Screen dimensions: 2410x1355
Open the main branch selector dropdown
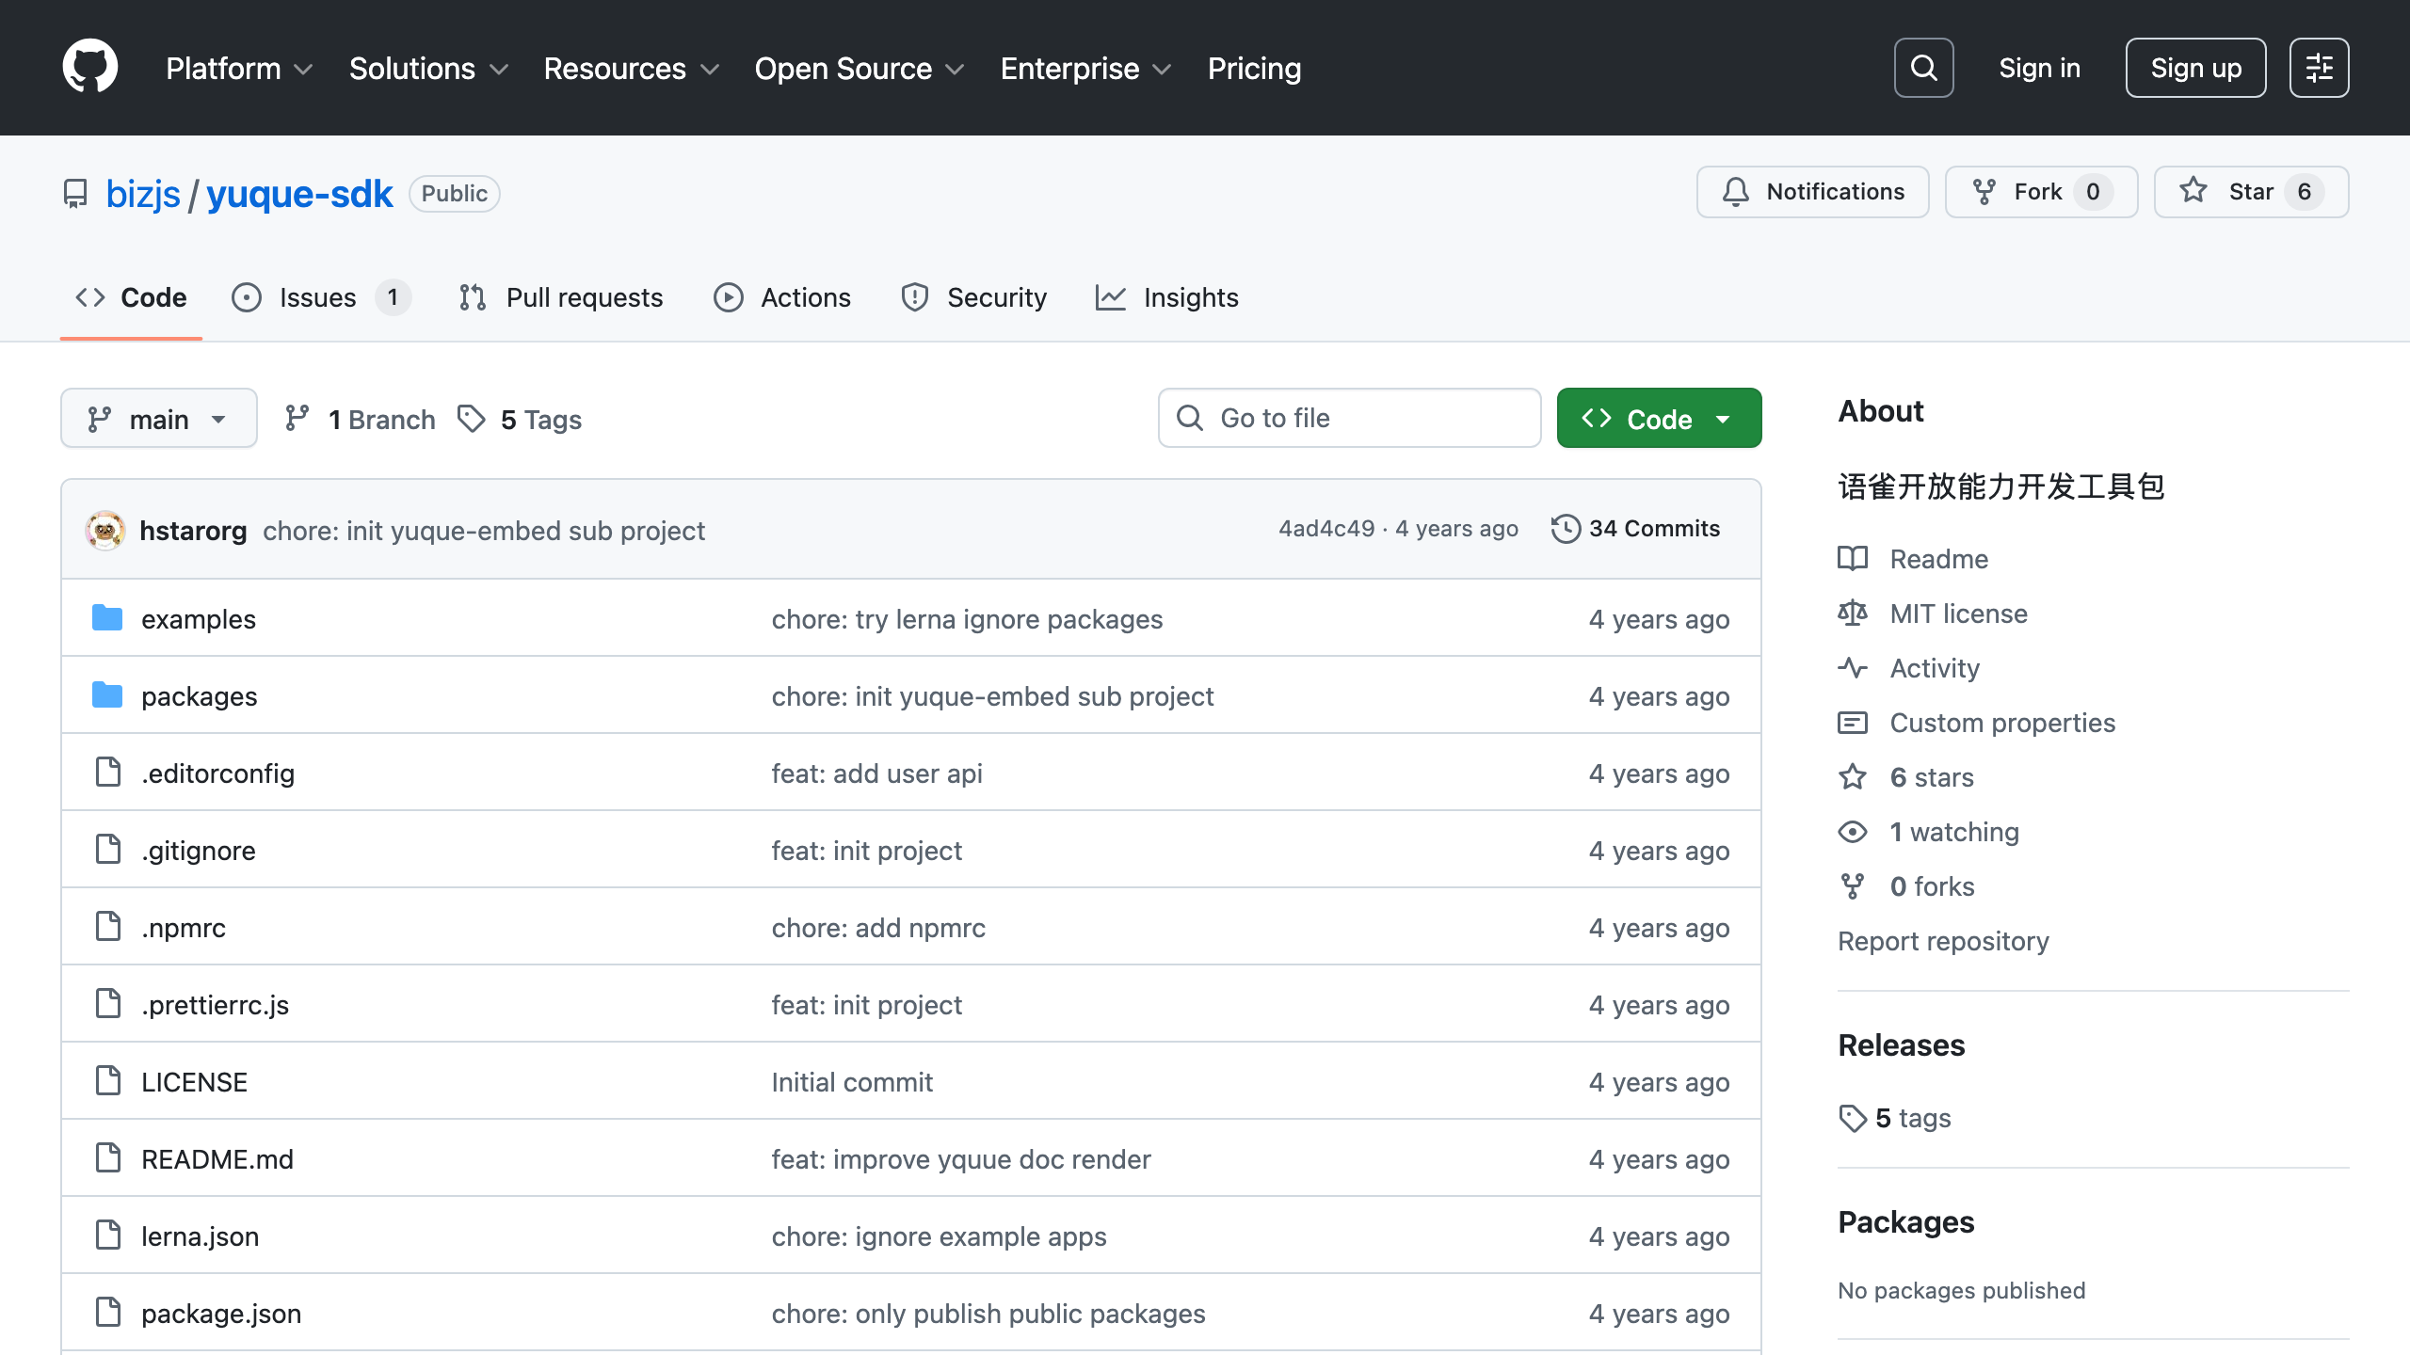click(158, 419)
